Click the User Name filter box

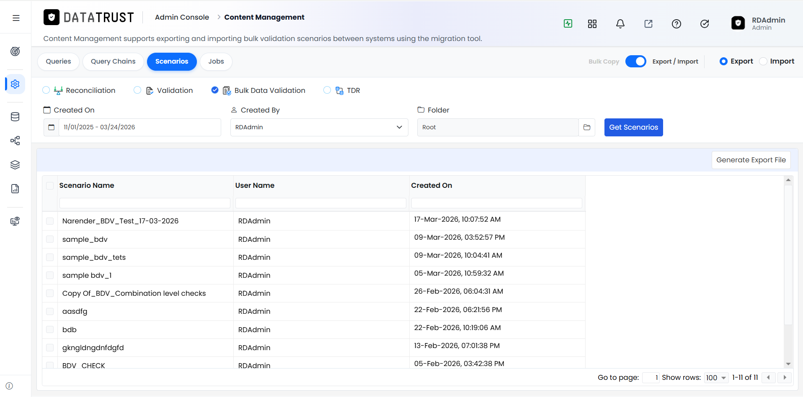click(321, 203)
